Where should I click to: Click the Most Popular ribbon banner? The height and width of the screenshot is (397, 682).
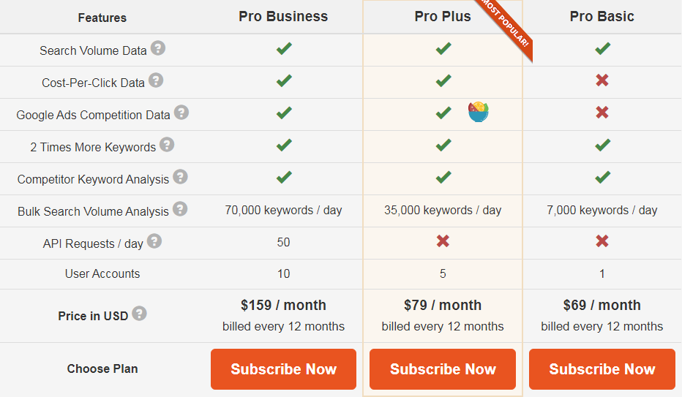click(x=506, y=26)
